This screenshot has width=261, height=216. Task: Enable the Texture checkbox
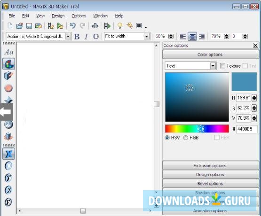[222, 66]
